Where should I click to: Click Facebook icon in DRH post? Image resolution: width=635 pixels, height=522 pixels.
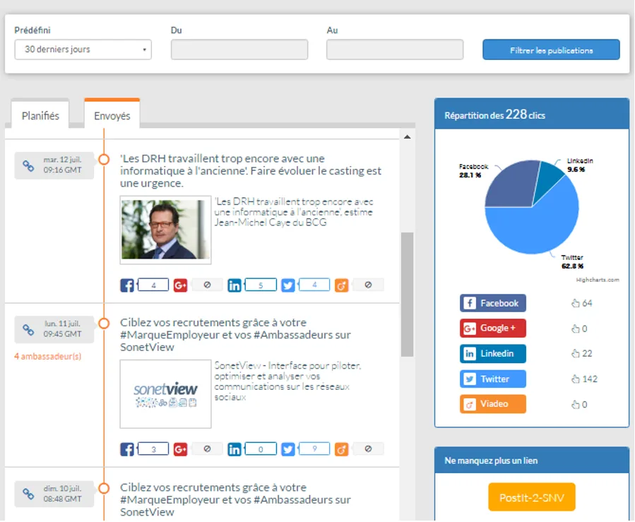[126, 285]
